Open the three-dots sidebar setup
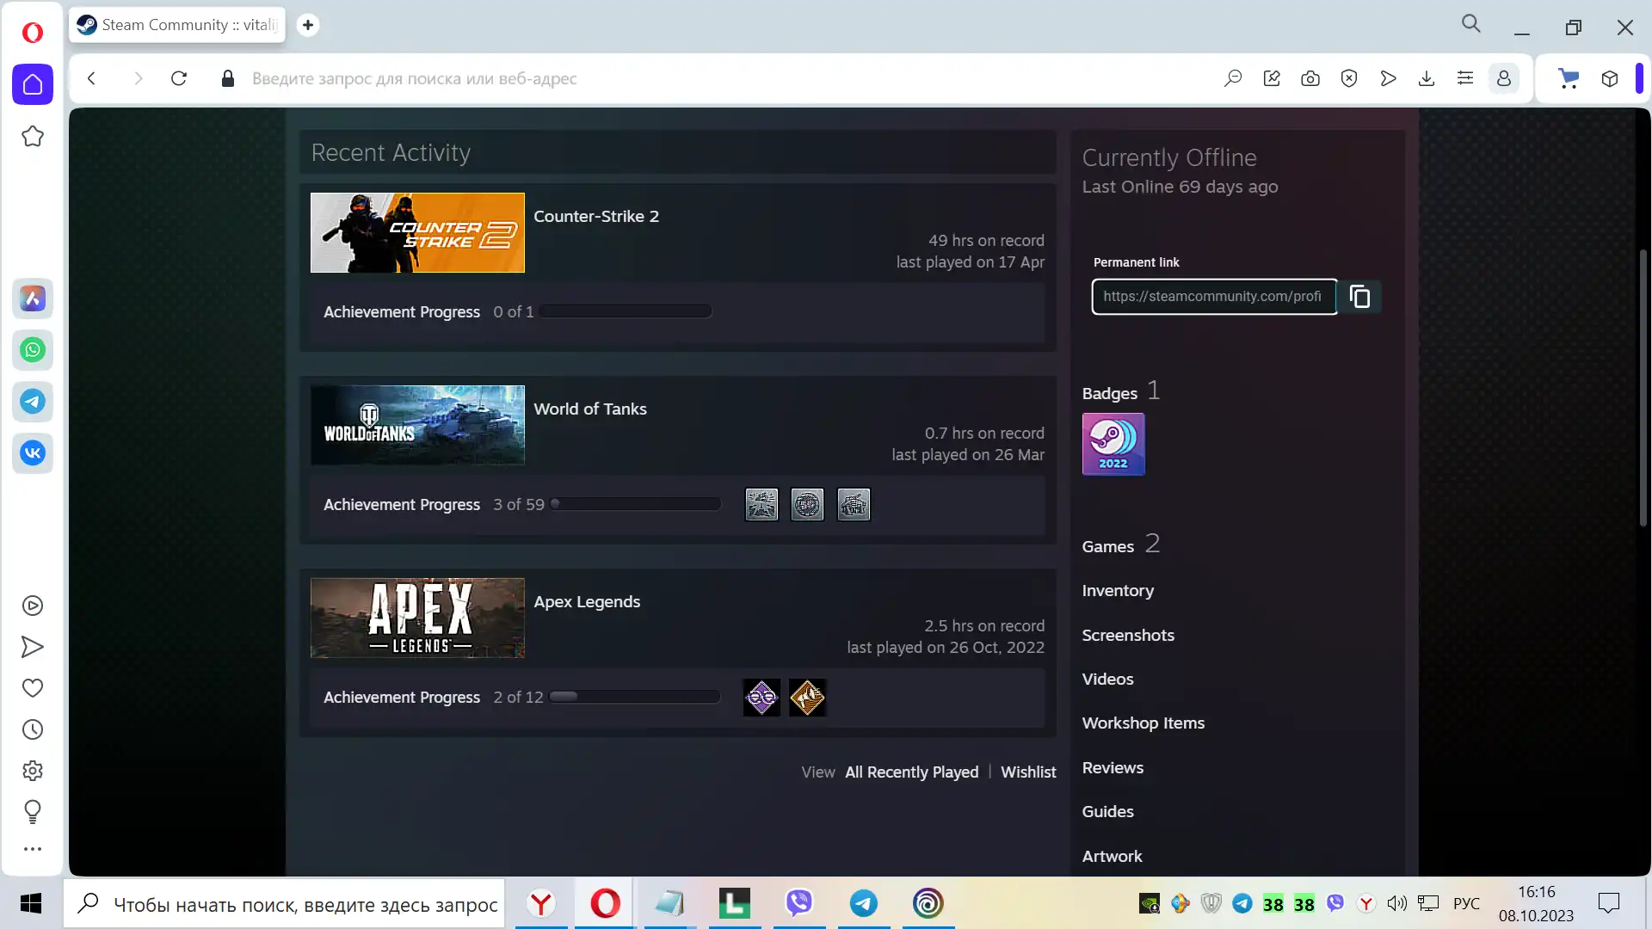1652x929 pixels. (33, 849)
